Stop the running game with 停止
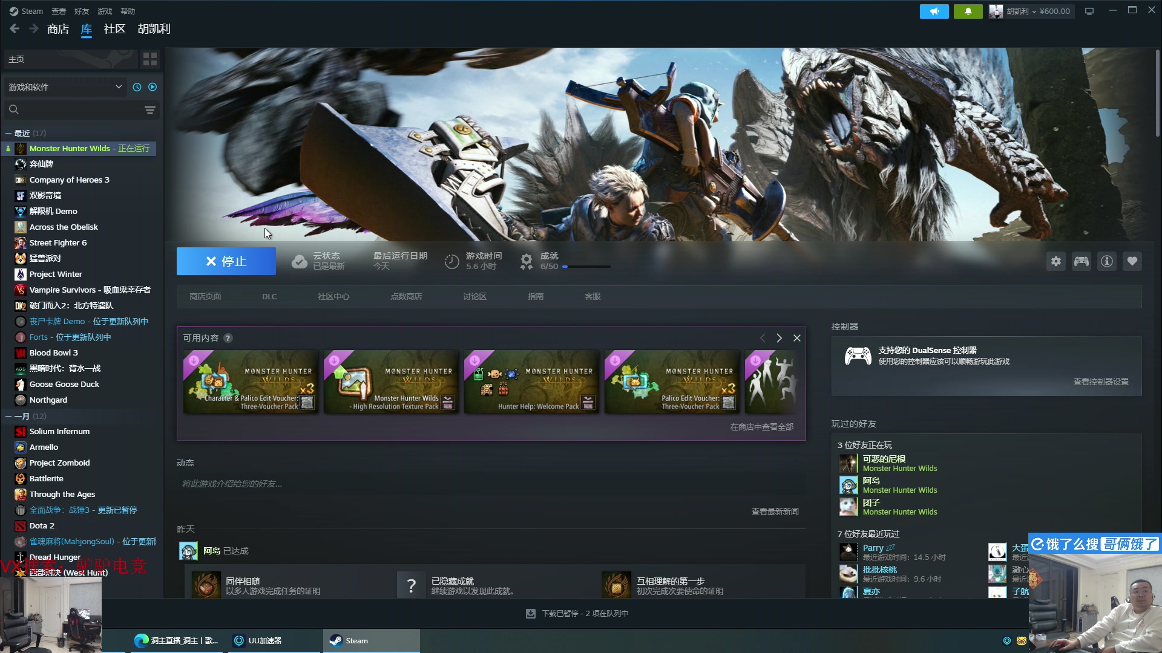 (226, 261)
